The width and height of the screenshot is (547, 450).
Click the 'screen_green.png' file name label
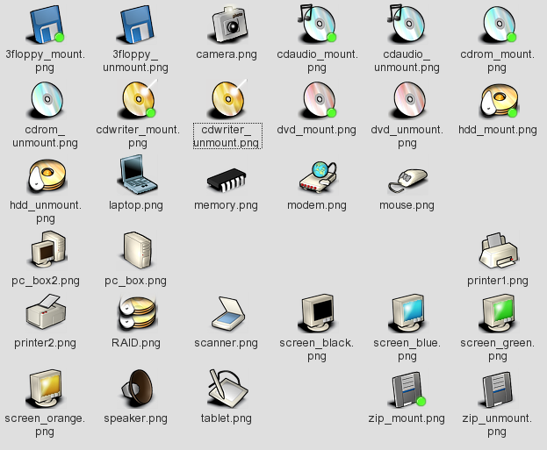click(x=498, y=350)
